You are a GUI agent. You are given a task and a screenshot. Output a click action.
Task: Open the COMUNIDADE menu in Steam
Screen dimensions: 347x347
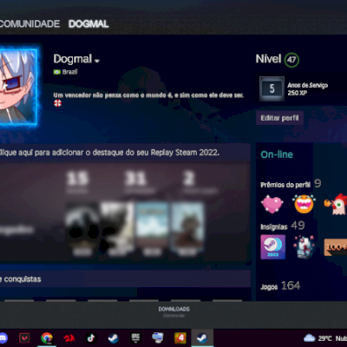(x=29, y=23)
